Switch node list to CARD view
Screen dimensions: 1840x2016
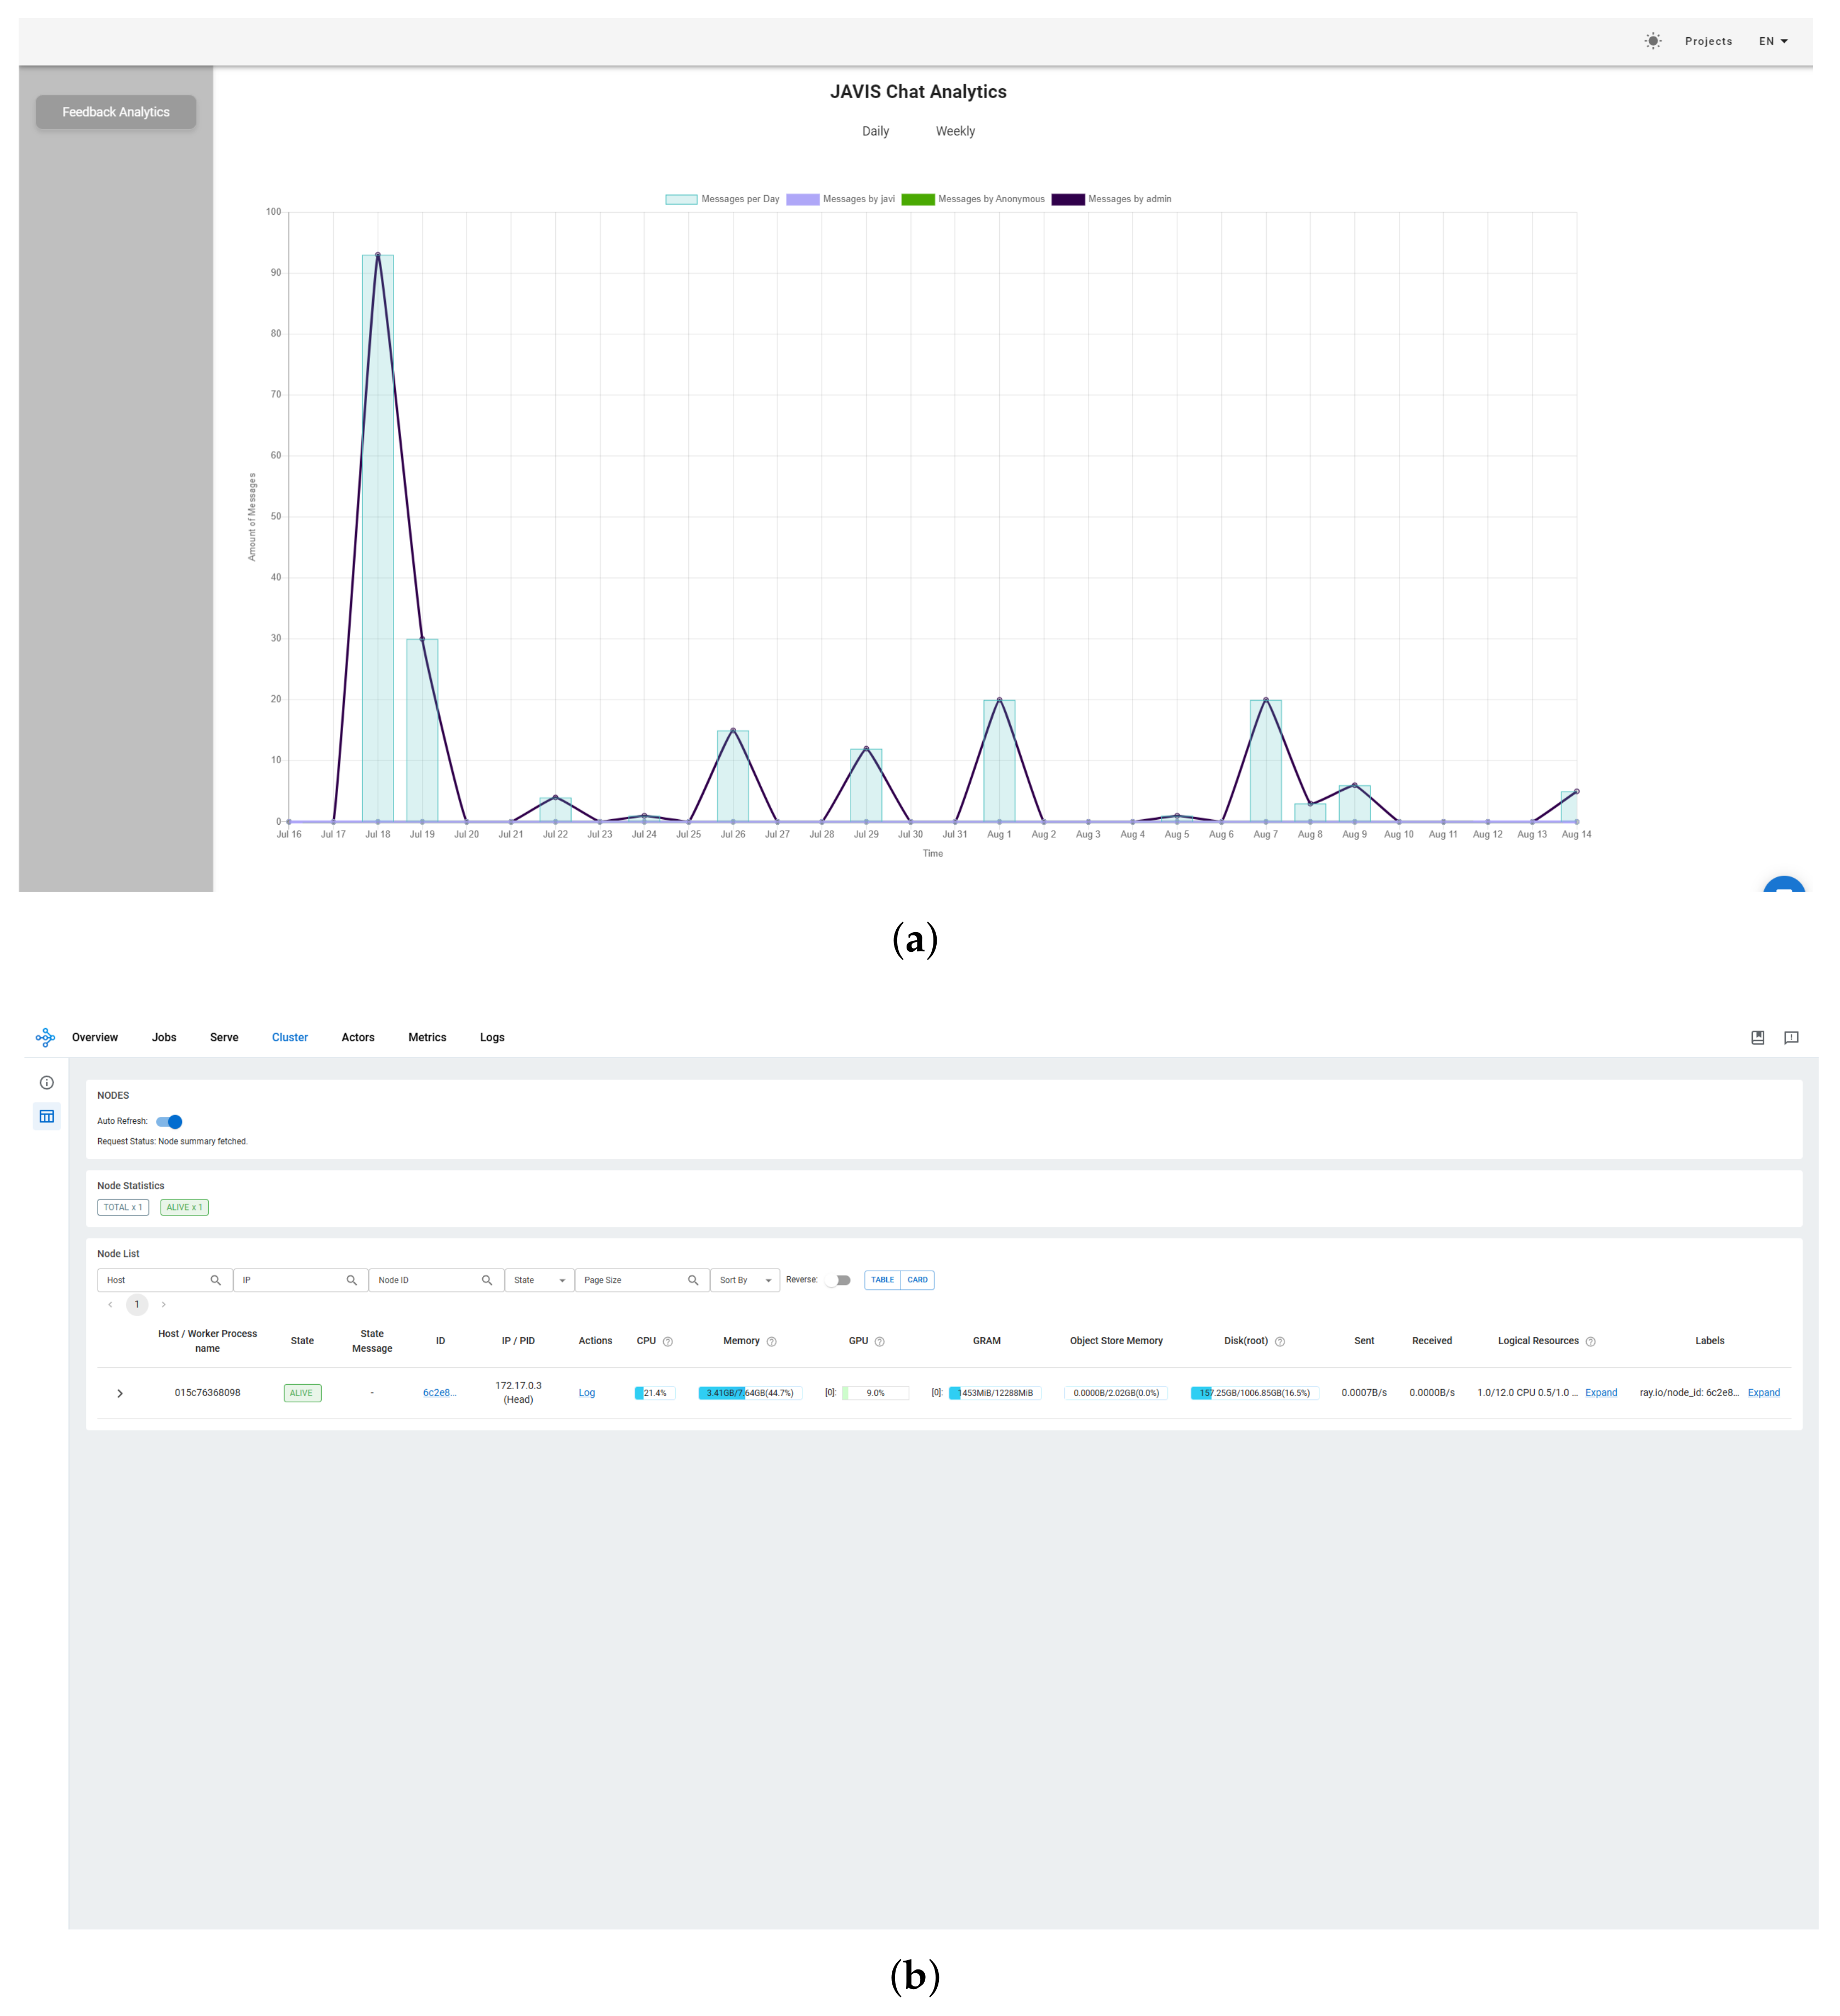[x=917, y=1280]
